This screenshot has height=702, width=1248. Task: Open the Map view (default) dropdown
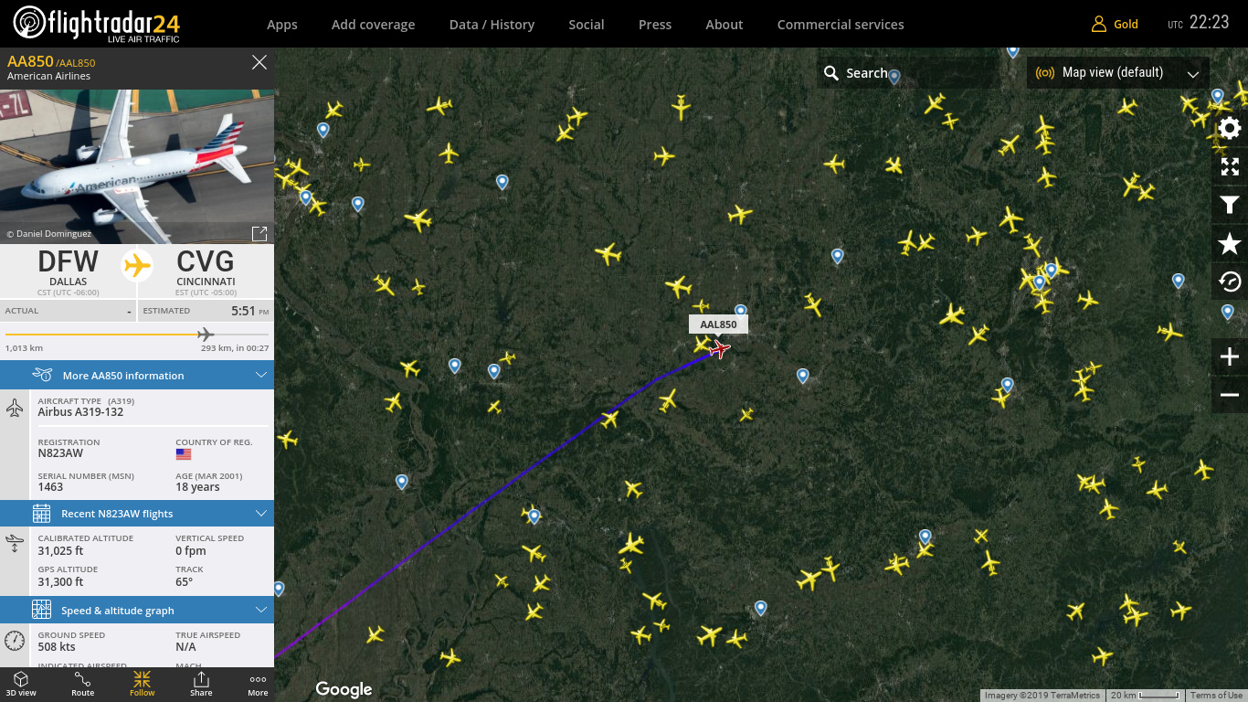(1118, 73)
